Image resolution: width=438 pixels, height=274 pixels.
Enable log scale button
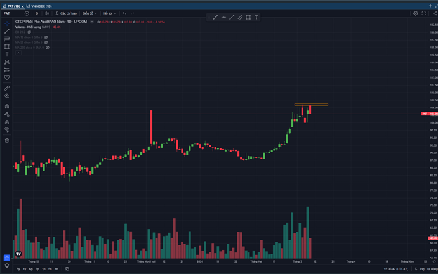pos(421,269)
